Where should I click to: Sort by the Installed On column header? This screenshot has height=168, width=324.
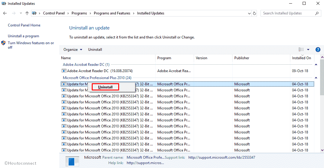pos(302,58)
